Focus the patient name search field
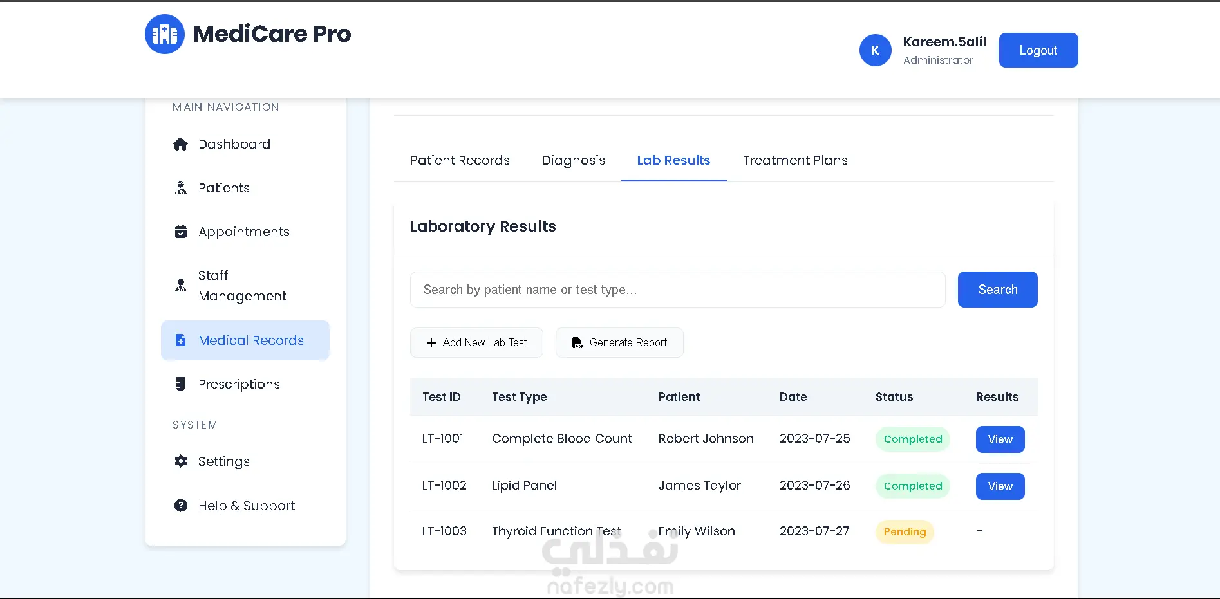The height and width of the screenshot is (599, 1220). click(677, 290)
